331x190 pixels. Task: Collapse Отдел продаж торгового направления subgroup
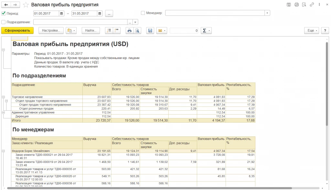coord(6,101)
